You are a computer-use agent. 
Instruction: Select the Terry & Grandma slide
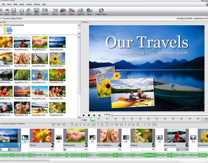click(109, 136)
